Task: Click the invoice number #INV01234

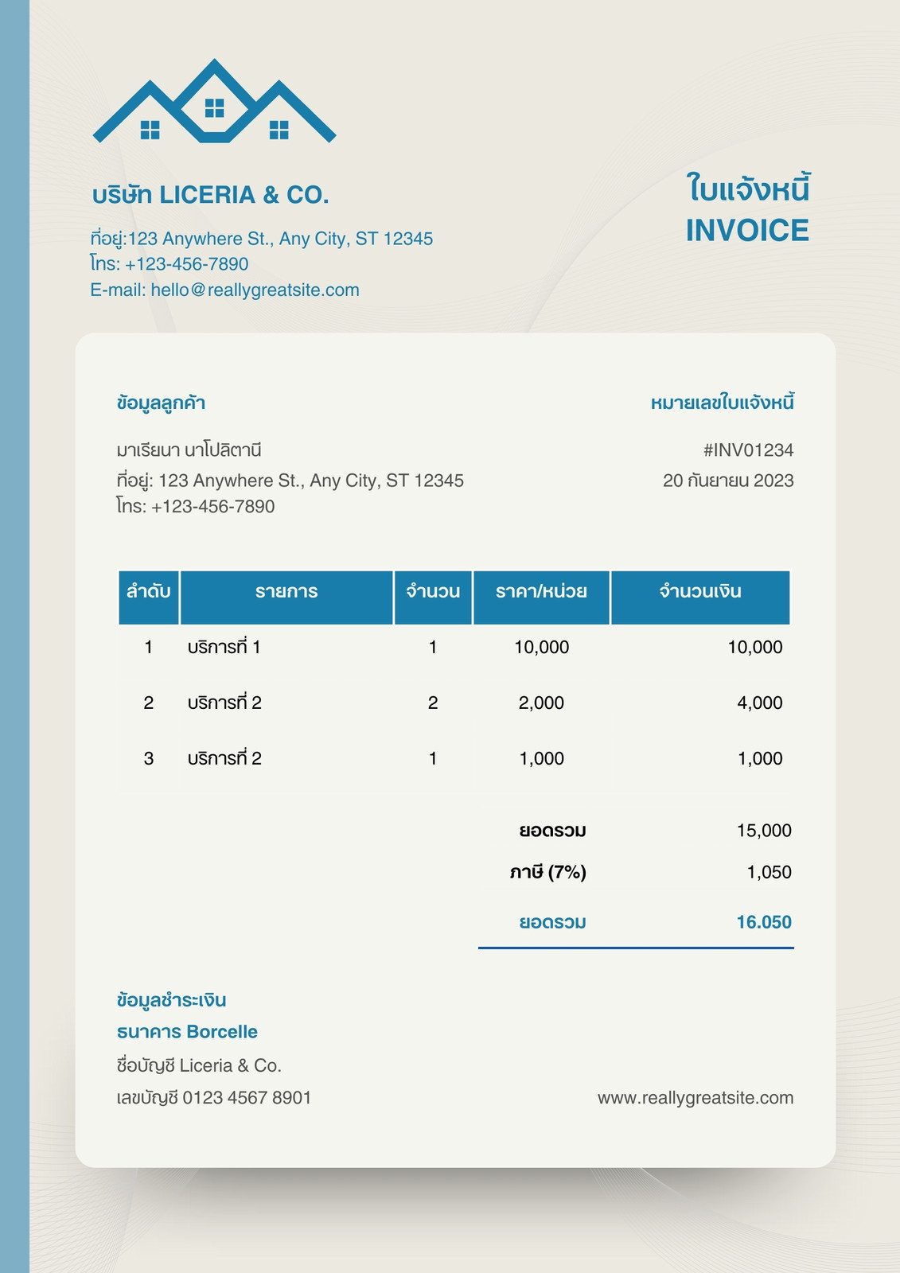Action: tap(748, 450)
